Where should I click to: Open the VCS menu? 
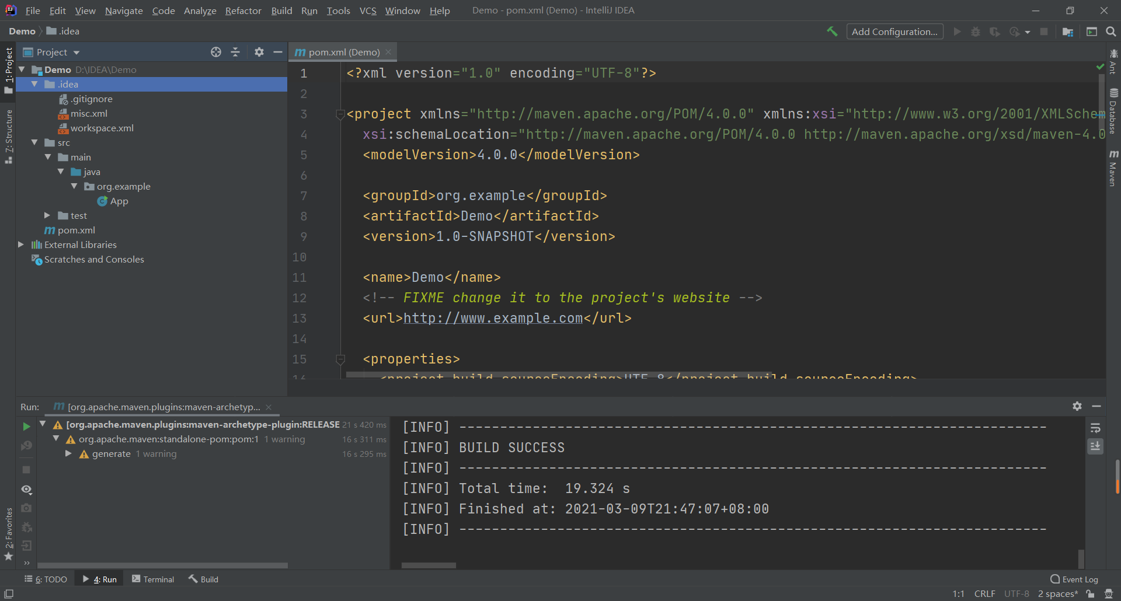tap(368, 11)
